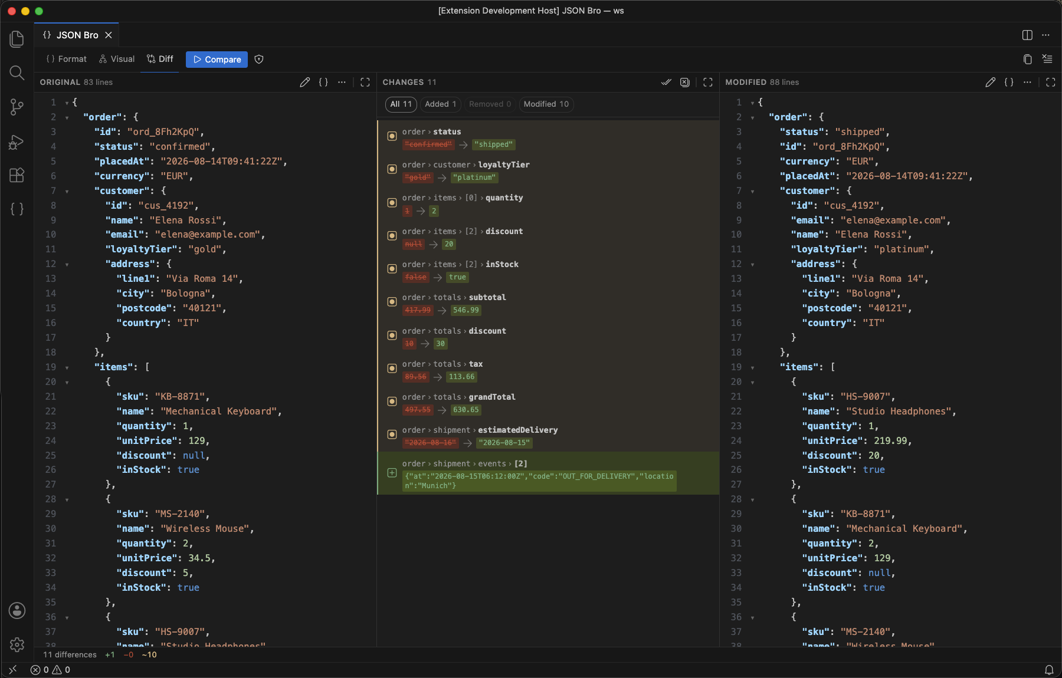Viewport: 1062px width, 678px height.
Task: Filter changes by Removed 0
Action: (x=490, y=104)
